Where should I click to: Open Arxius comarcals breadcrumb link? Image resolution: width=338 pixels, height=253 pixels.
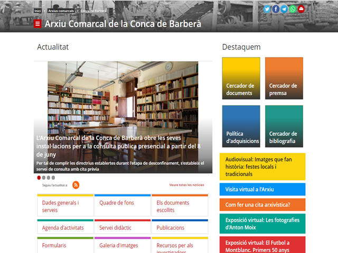(60, 11)
